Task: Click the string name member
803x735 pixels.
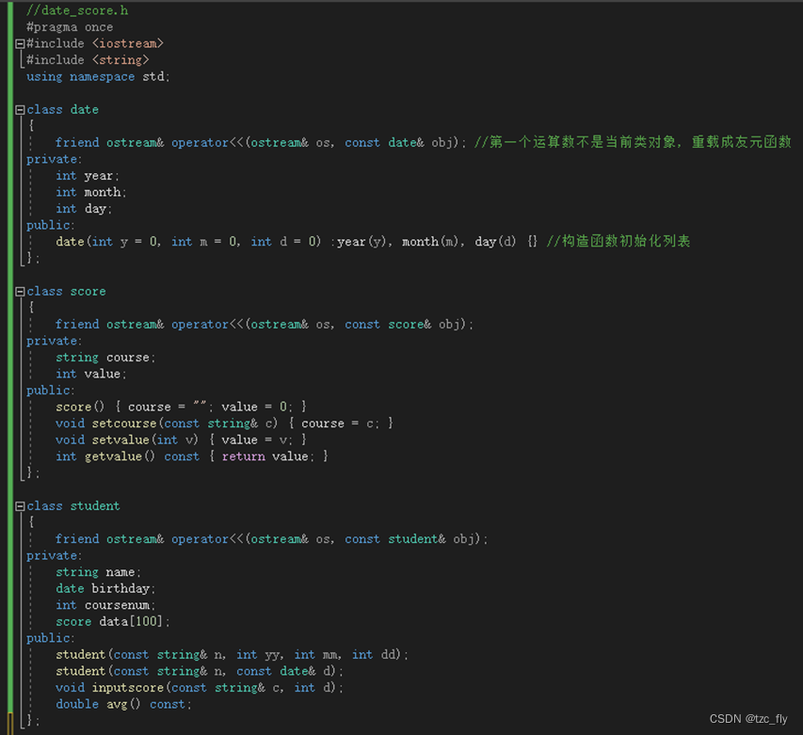Action: (x=98, y=572)
